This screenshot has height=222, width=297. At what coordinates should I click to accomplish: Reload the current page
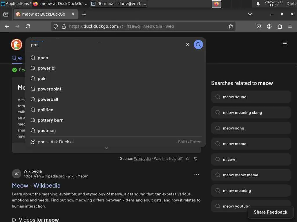[x=28, y=26]
